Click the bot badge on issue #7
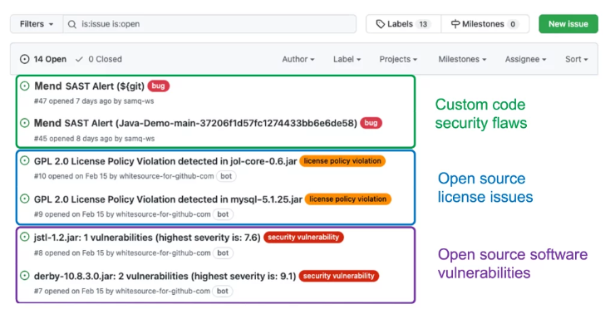The image size is (615, 319). (223, 292)
